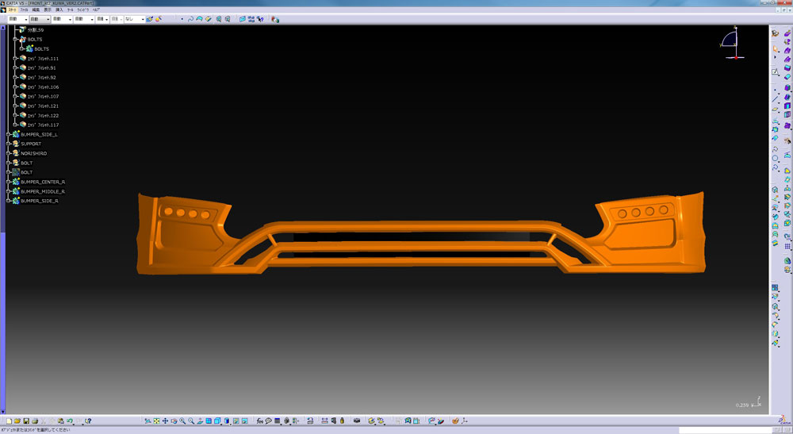This screenshot has height=434, width=793.
Task: Open the スタート menu
Action: pyautogui.click(x=12, y=10)
